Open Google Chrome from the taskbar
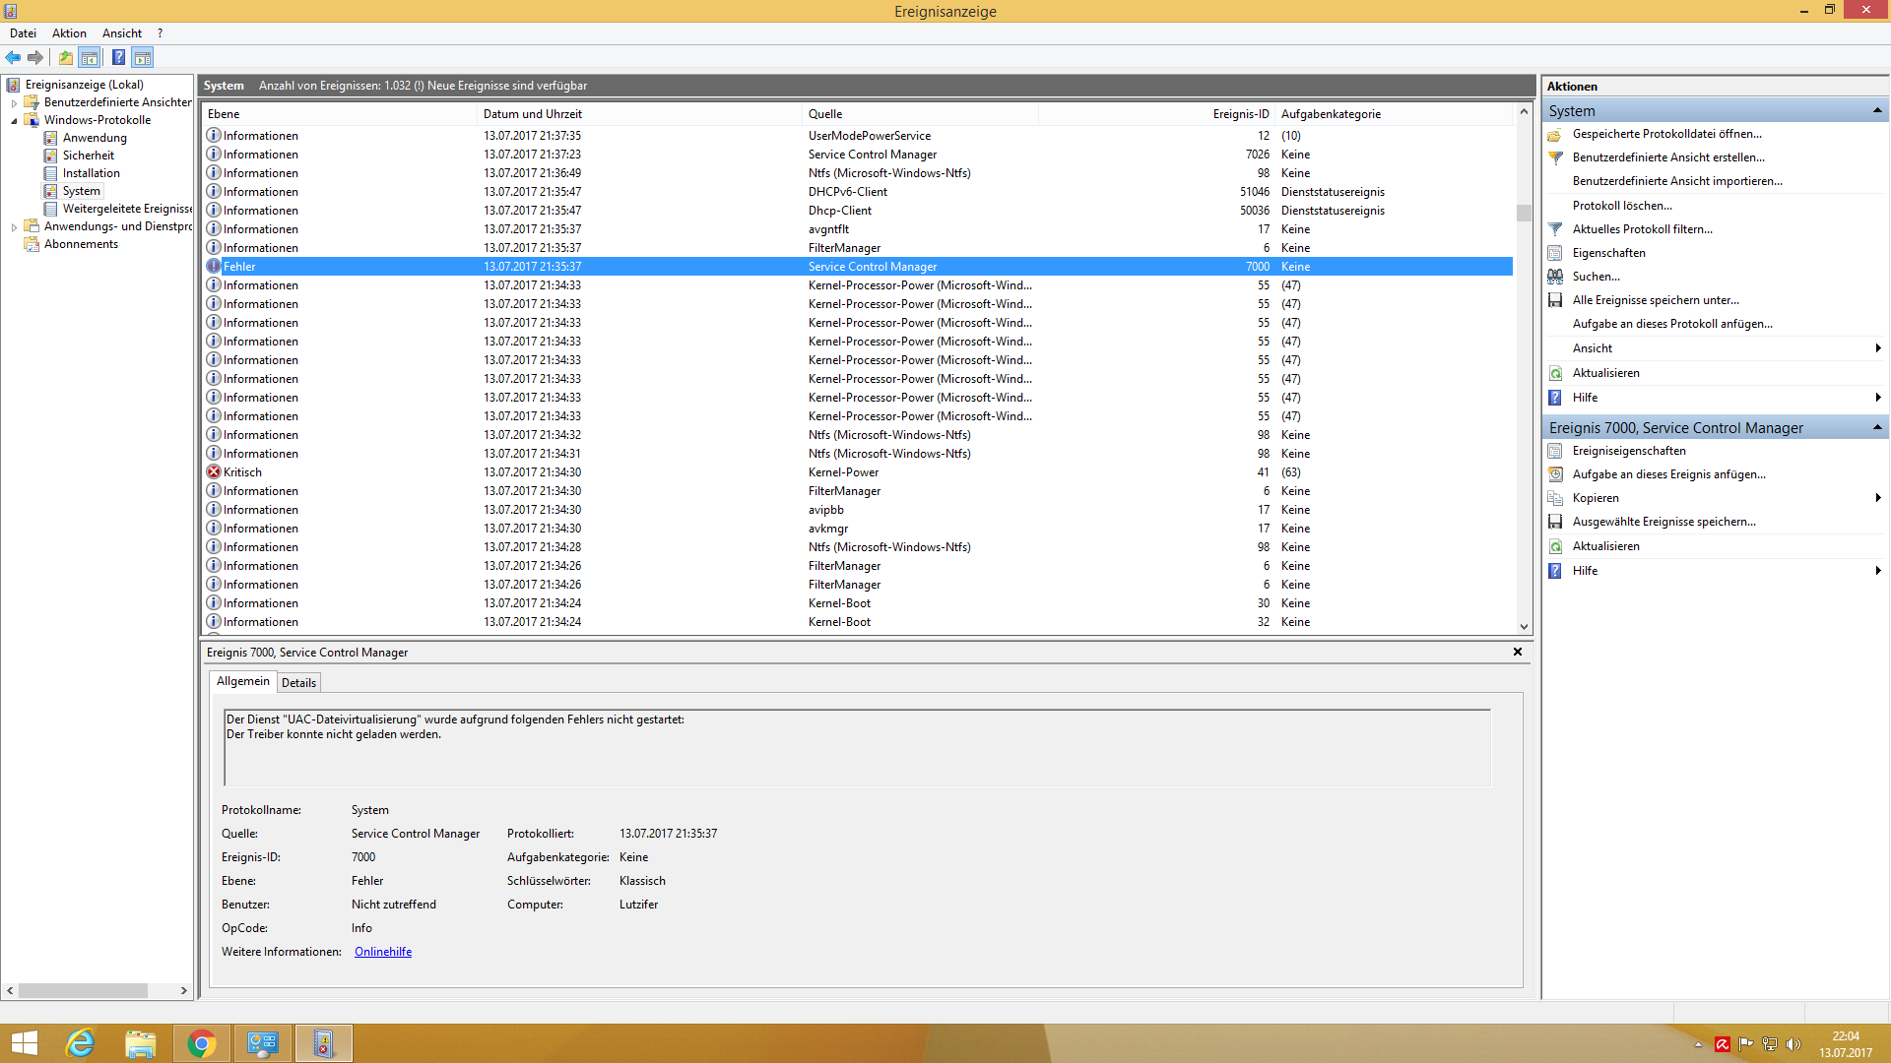 pos(201,1043)
